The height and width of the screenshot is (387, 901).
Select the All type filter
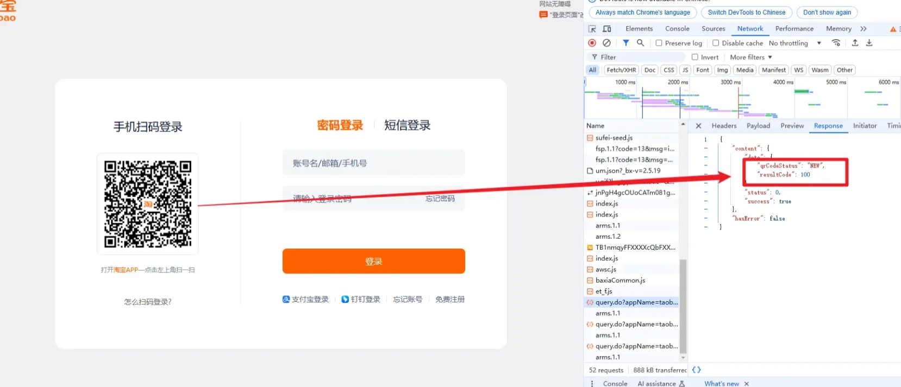(592, 70)
